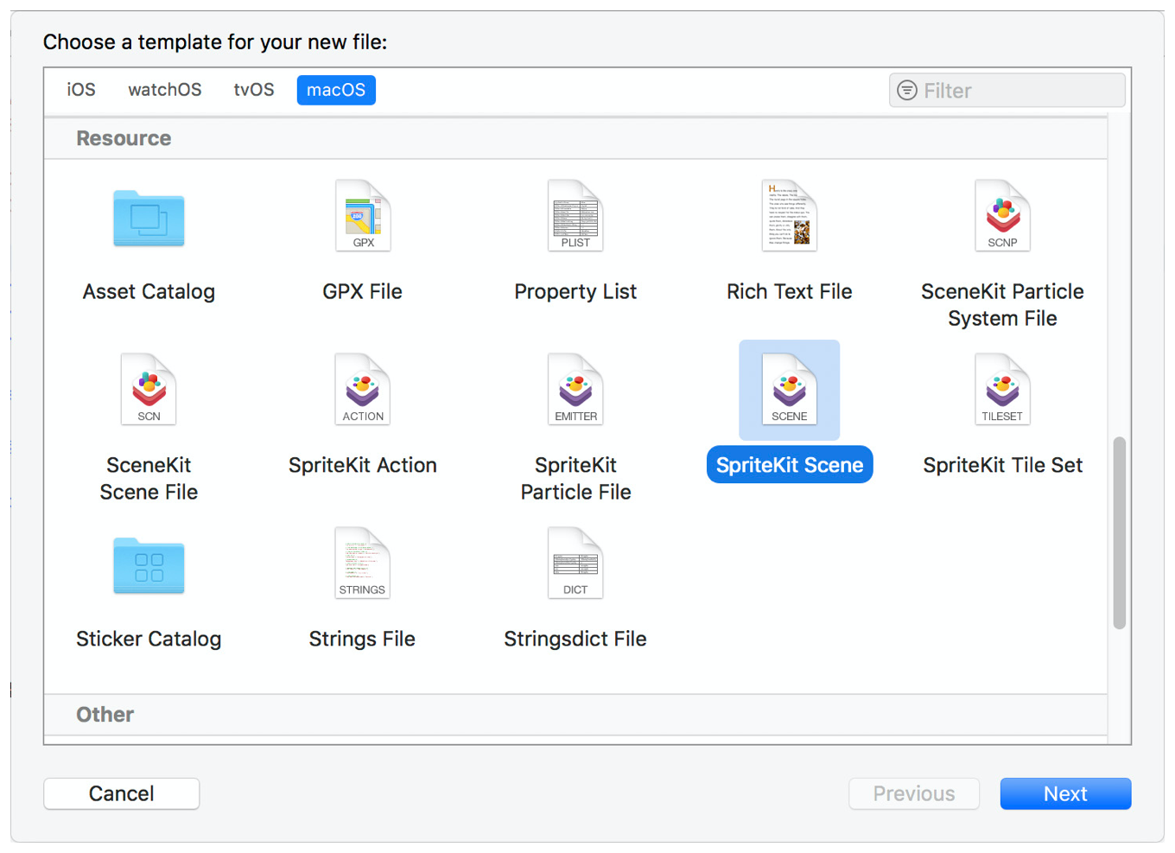Viewport: 1175px width, 853px height.
Task: Choose the Stringsdict File template icon
Action: pyautogui.click(x=575, y=563)
